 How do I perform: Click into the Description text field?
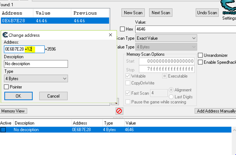click(x=36, y=64)
